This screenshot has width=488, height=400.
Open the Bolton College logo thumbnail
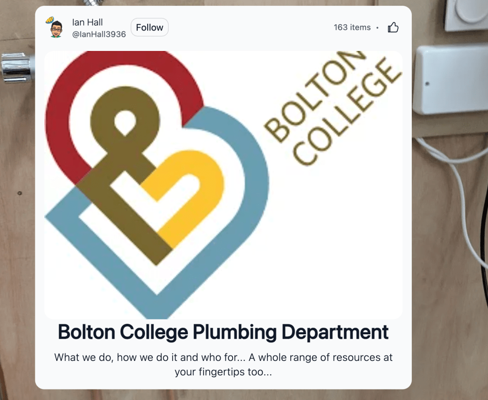pyautogui.click(x=223, y=185)
